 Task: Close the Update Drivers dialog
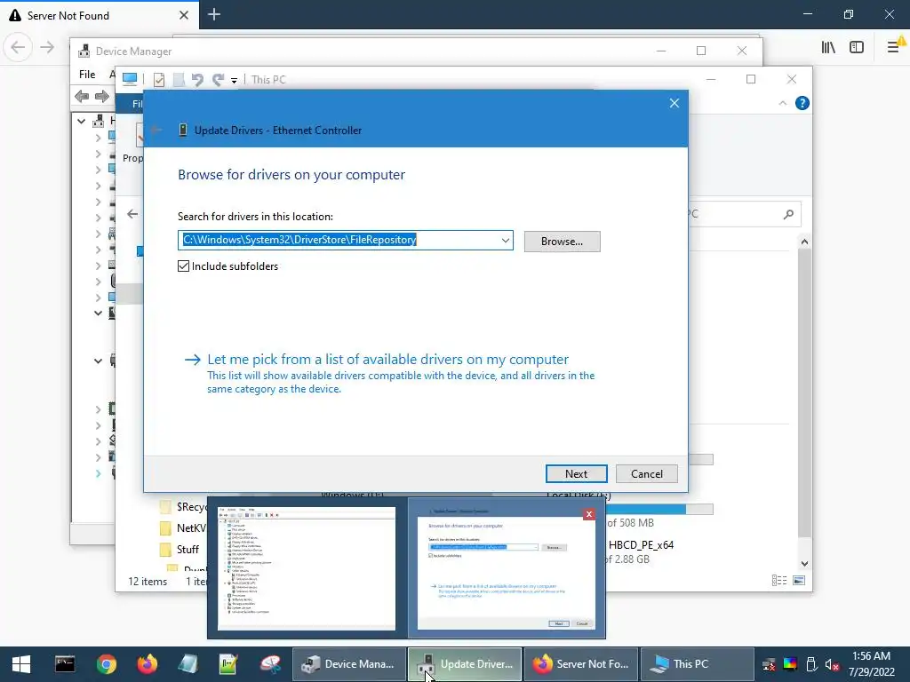674,103
